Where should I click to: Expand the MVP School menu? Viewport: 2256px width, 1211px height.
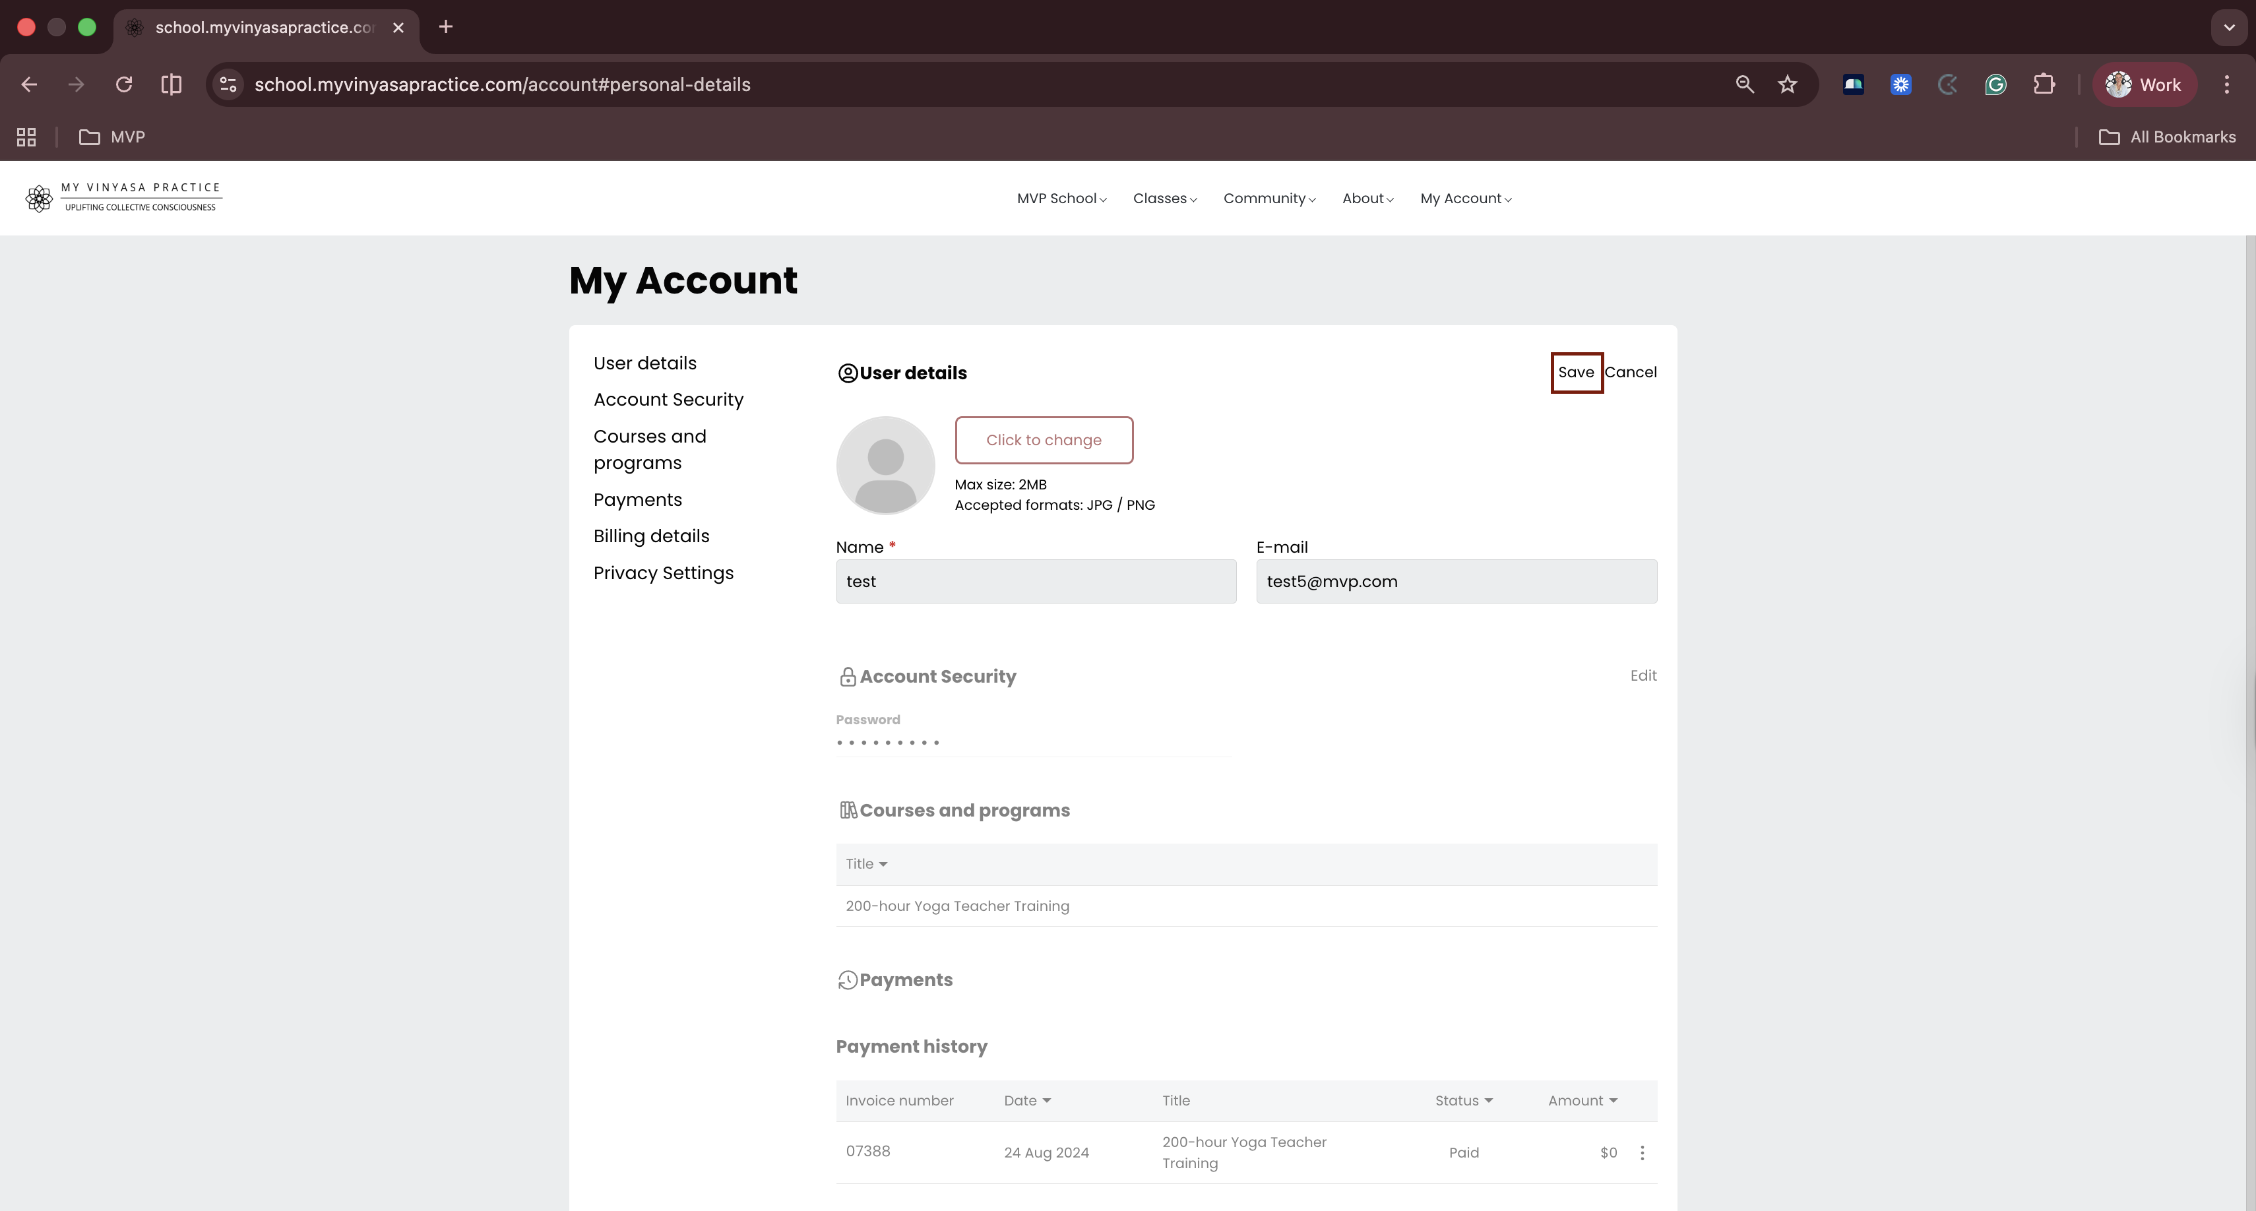1061,199
